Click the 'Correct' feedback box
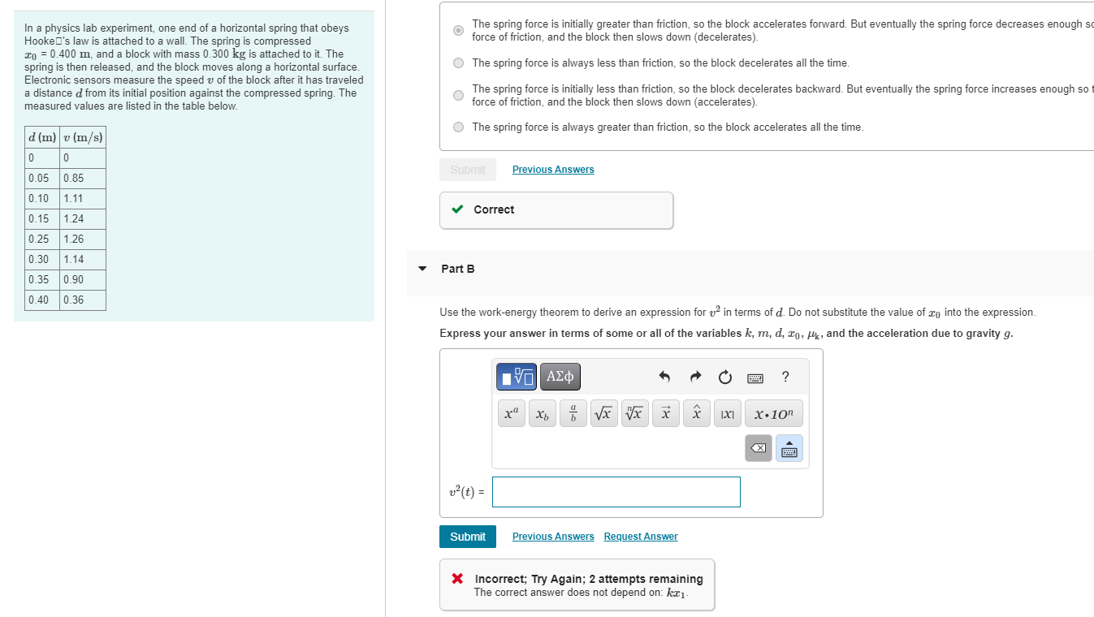Viewport: 1094px width, 617px height. click(556, 210)
